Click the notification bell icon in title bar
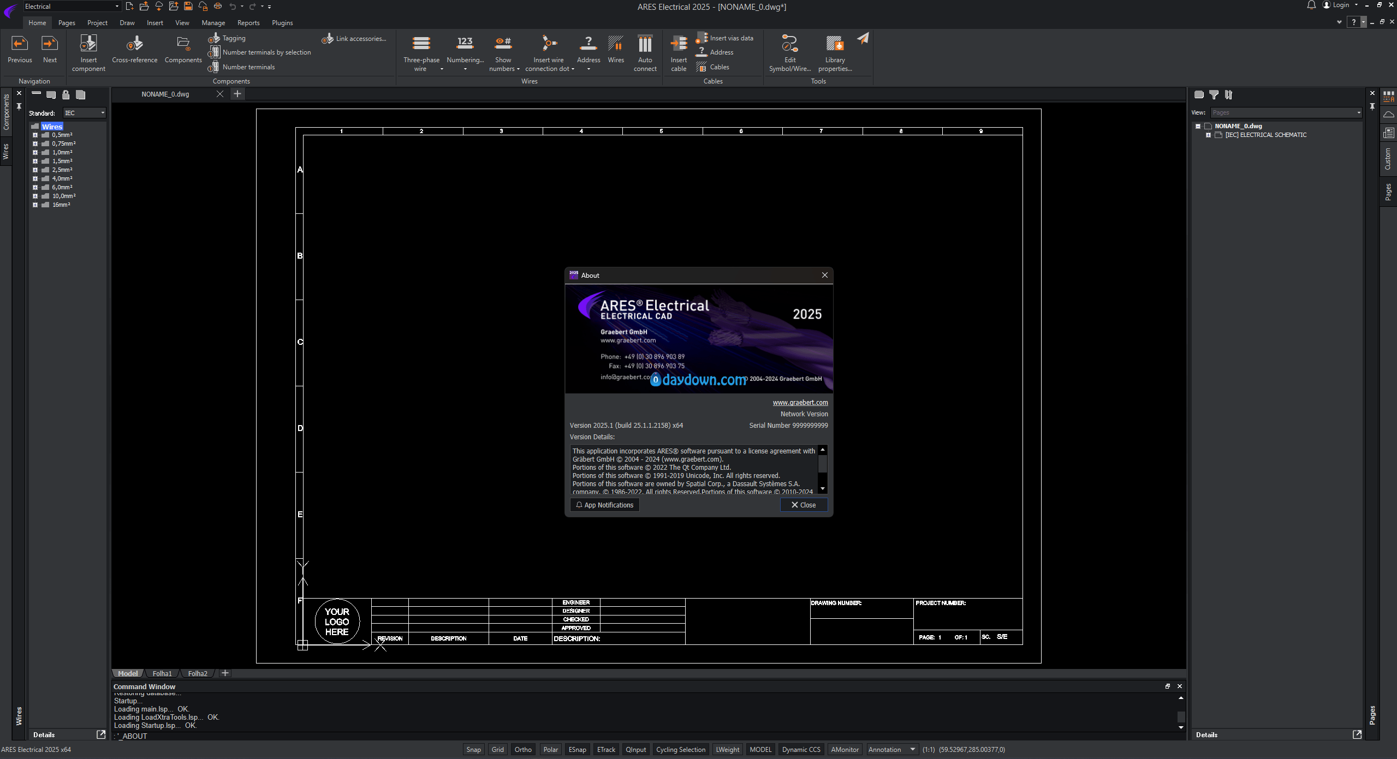The width and height of the screenshot is (1397, 759). (1311, 5)
